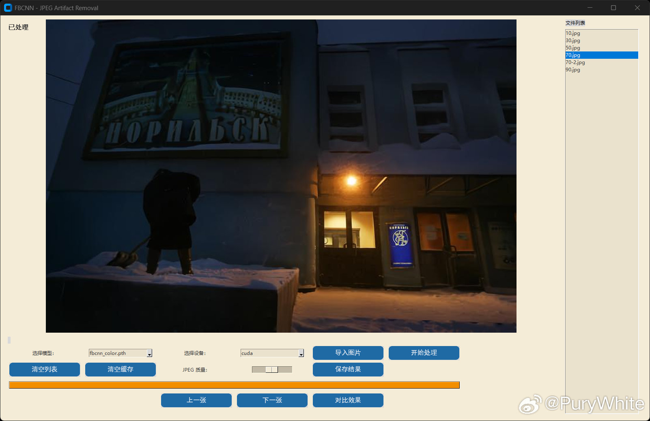The image size is (650, 421).
Task: Select 90.jpg in the file list
Action: click(602, 70)
